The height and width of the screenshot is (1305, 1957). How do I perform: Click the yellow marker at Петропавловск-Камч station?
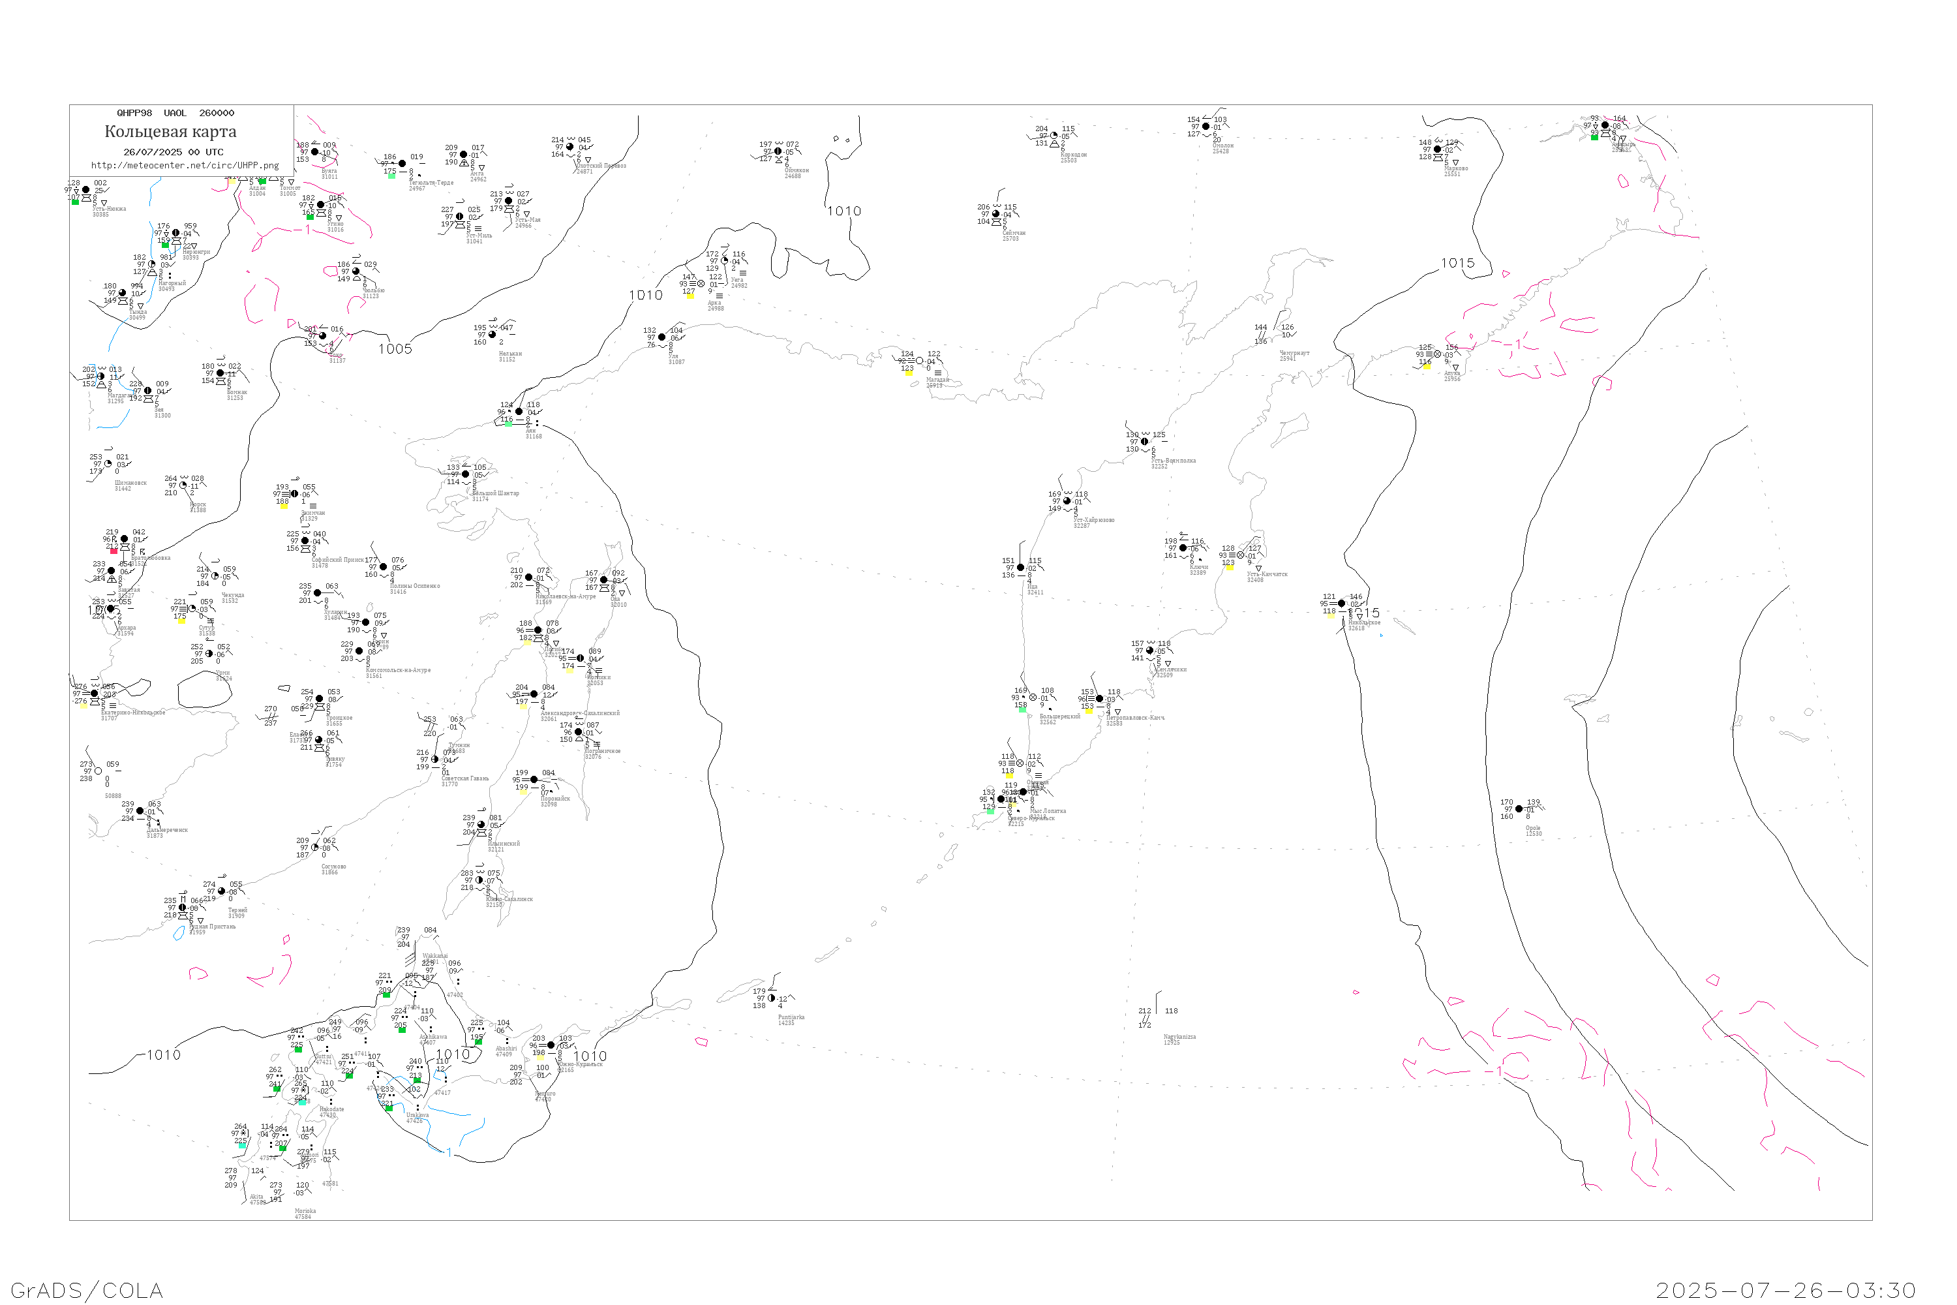click(1089, 711)
